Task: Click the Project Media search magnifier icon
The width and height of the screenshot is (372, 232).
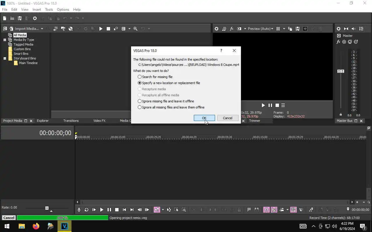Action: pos(135,29)
